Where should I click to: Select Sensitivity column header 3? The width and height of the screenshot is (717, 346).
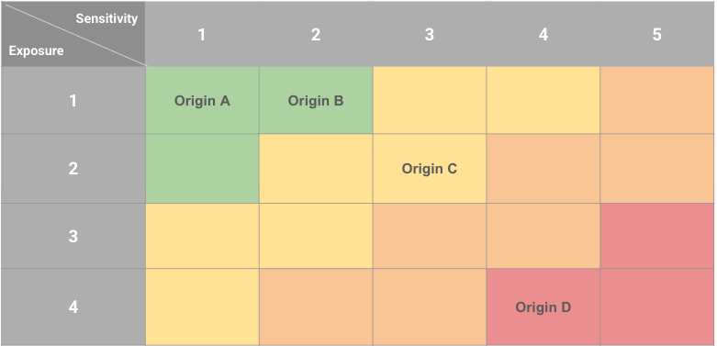(430, 34)
